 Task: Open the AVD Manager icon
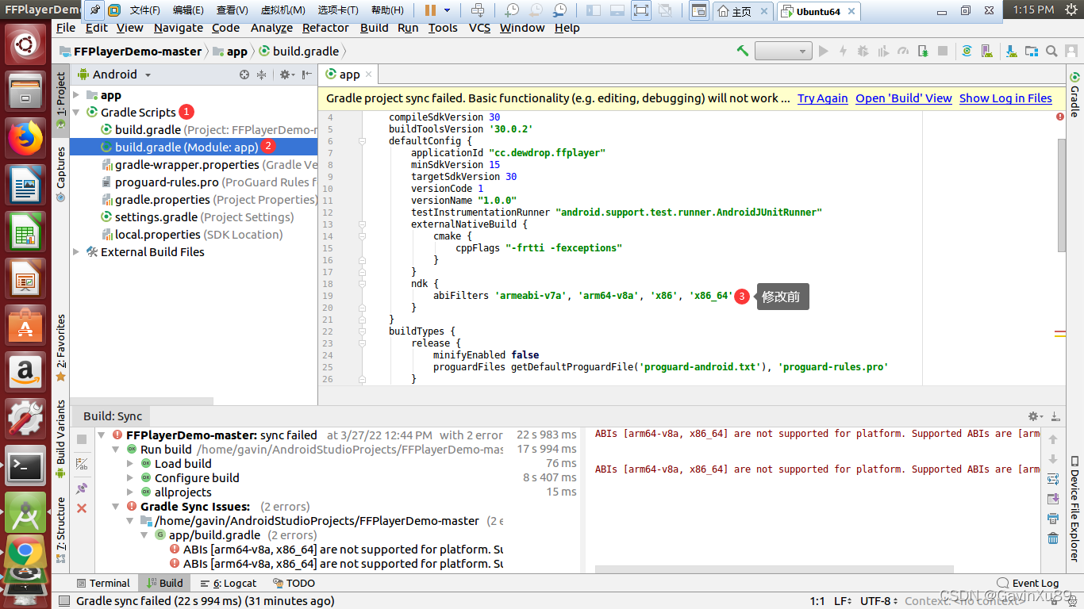[x=989, y=51]
